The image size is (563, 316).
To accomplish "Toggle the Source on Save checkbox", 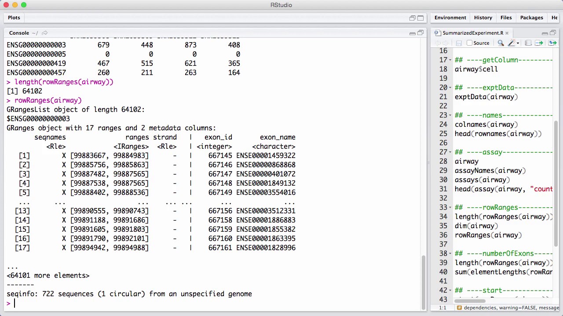I will click(x=469, y=43).
